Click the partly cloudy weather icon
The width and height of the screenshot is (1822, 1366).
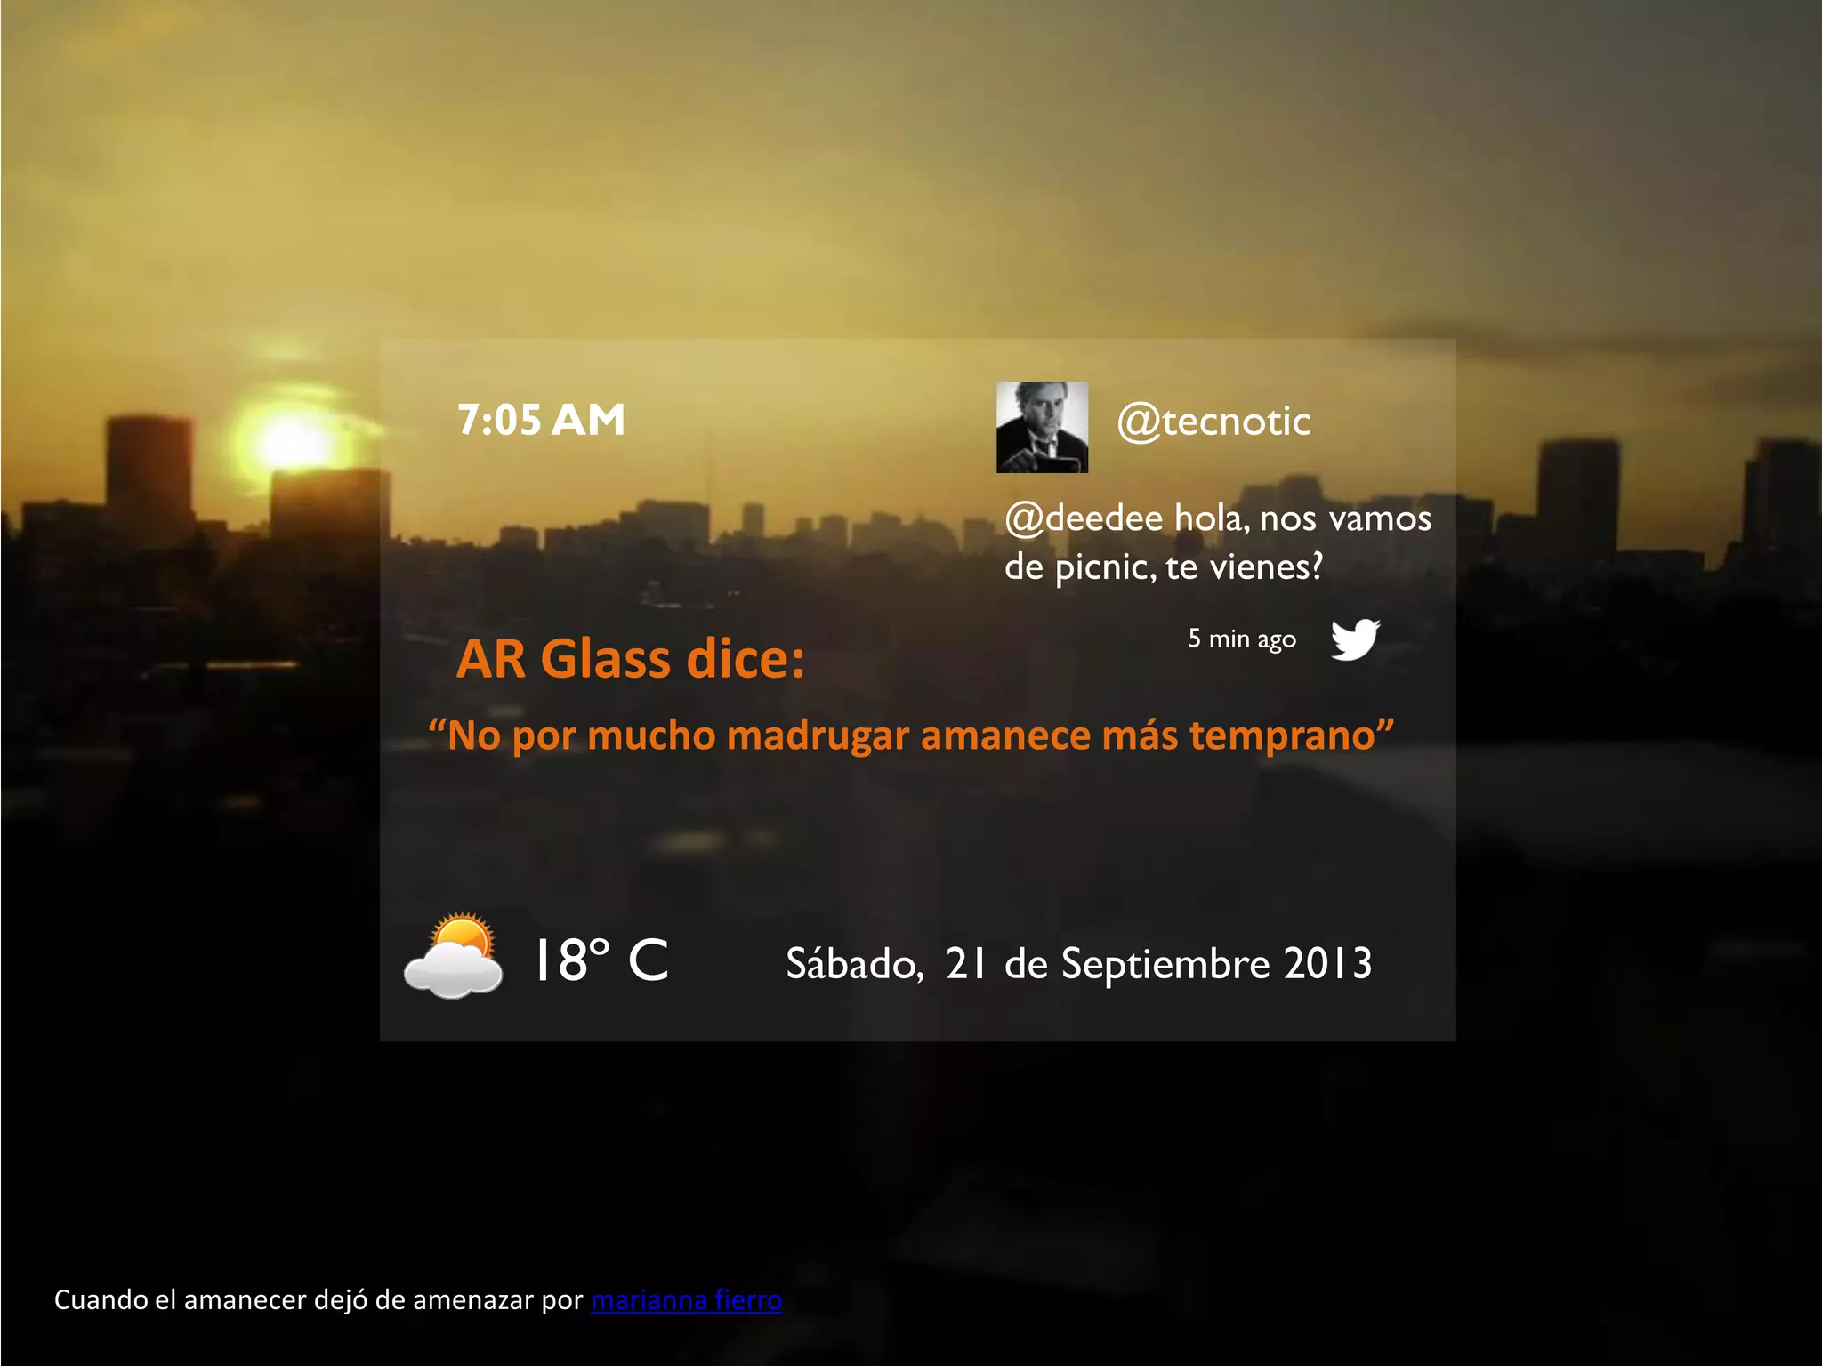454,956
